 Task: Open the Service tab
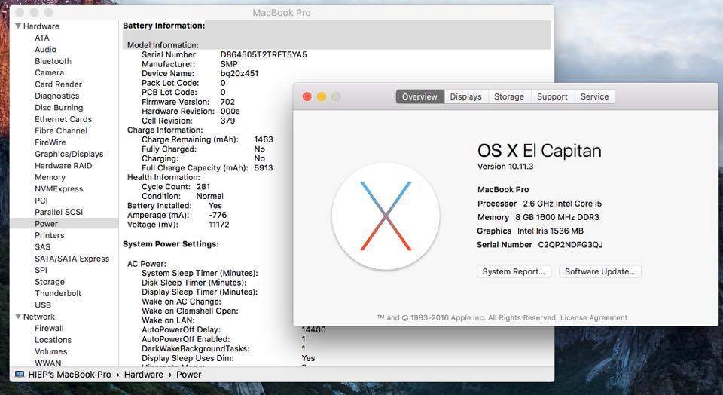(x=594, y=96)
